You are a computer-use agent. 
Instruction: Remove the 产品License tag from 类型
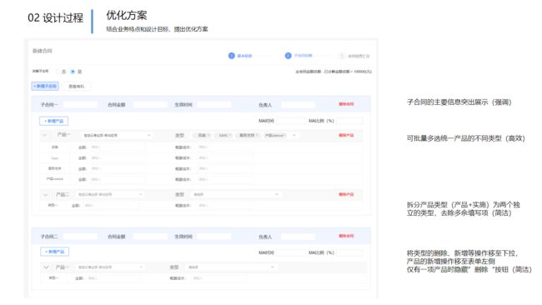285,135
